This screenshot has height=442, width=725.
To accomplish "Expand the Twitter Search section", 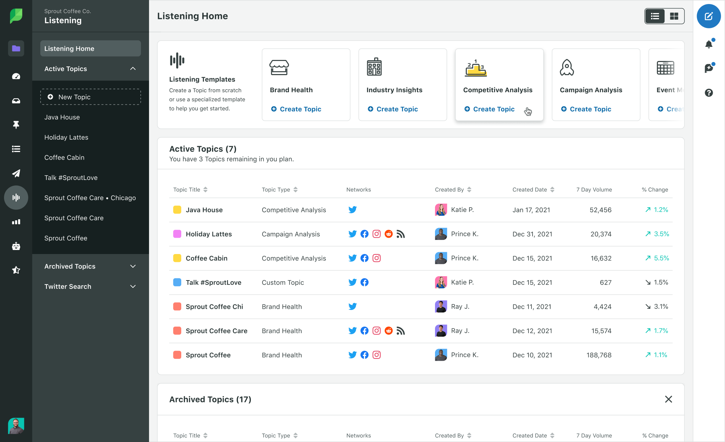I will coord(133,286).
